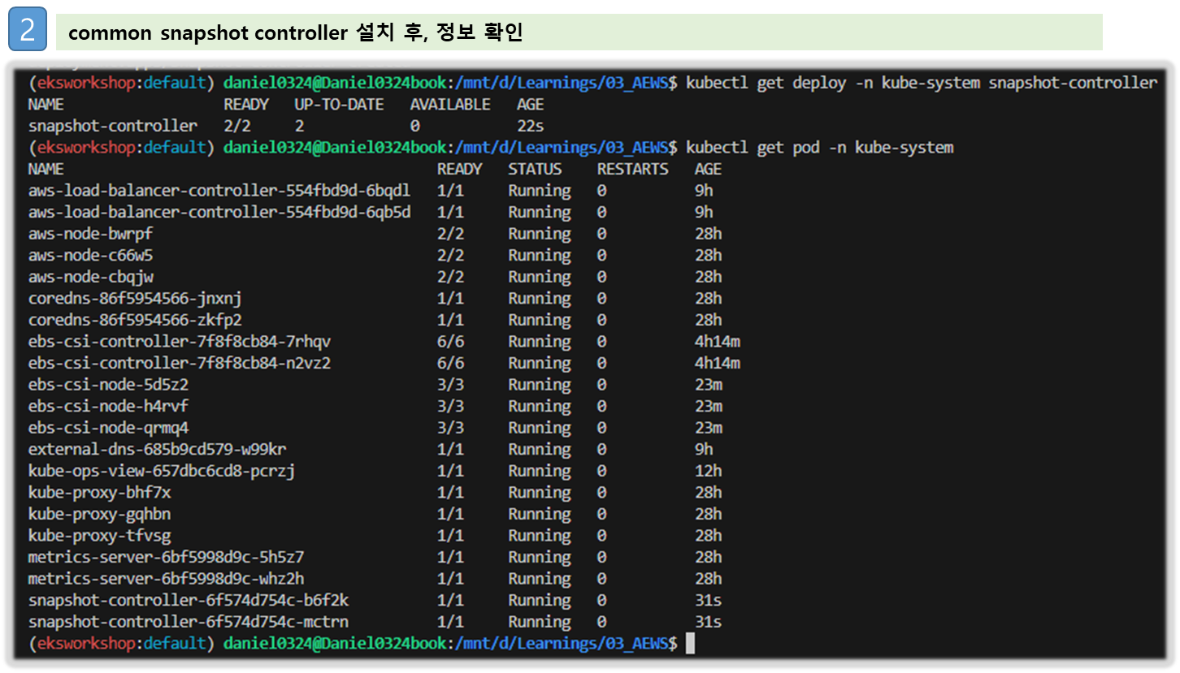Click the AVAILABLE column header

(x=450, y=105)
